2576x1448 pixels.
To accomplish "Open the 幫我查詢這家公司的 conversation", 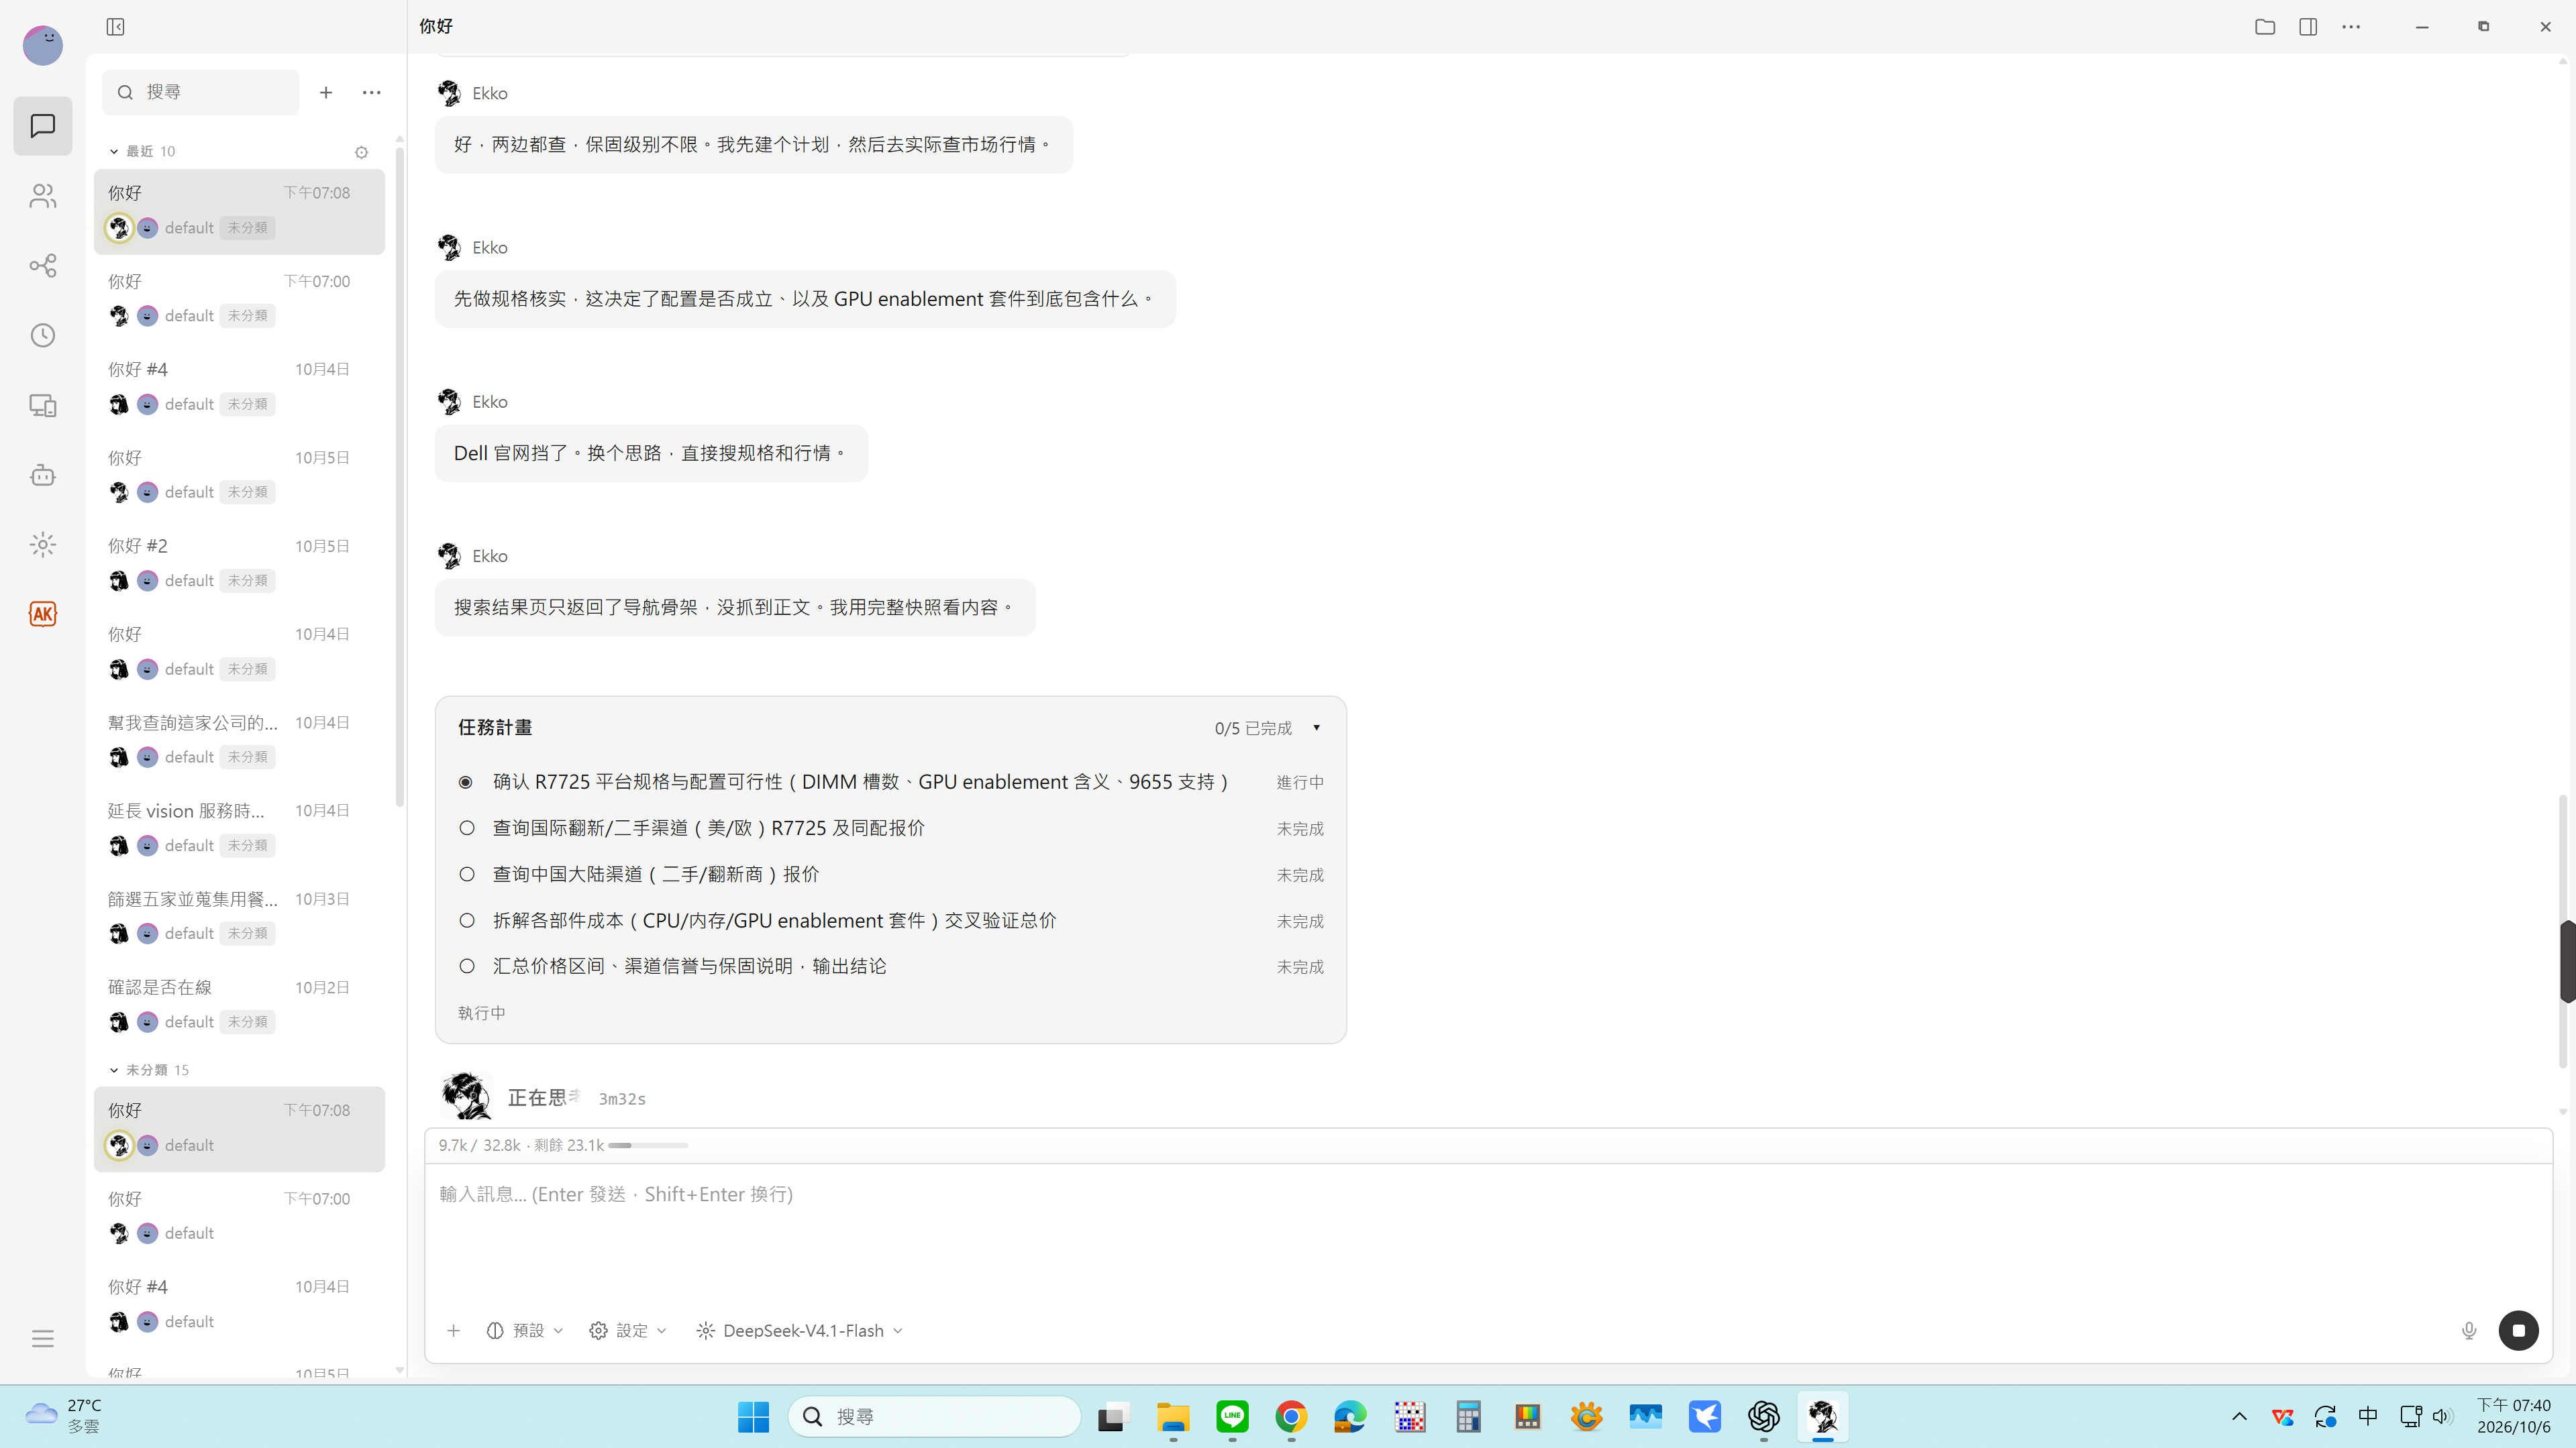I will coord(239,740).
